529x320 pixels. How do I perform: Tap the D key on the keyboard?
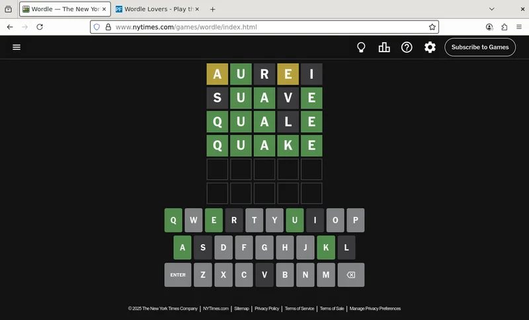pos(224,247)
